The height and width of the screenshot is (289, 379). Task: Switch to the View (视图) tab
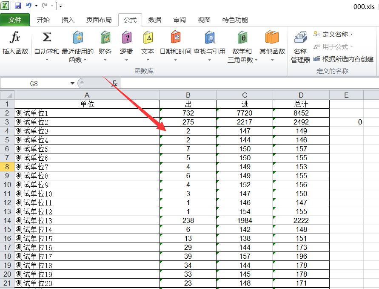point(204,20)
